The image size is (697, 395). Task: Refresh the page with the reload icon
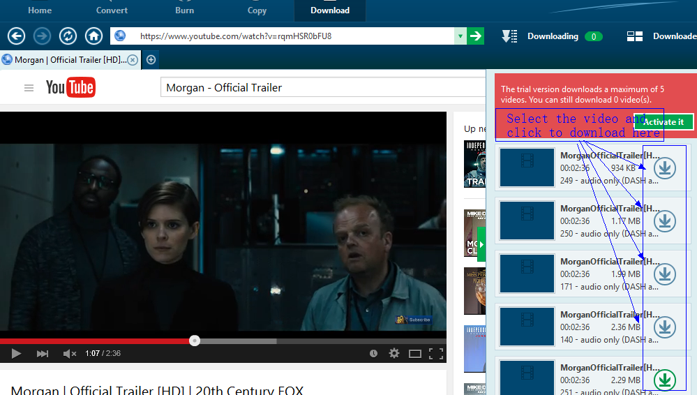point(68,36)
